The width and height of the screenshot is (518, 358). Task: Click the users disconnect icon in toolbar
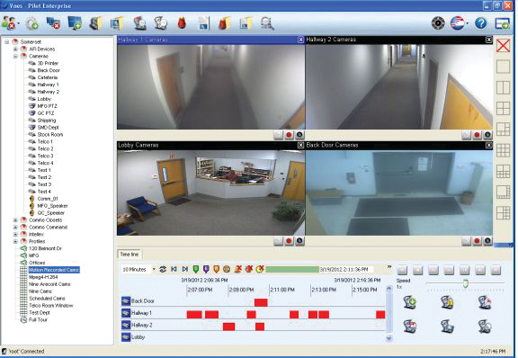tap(9, 23)
